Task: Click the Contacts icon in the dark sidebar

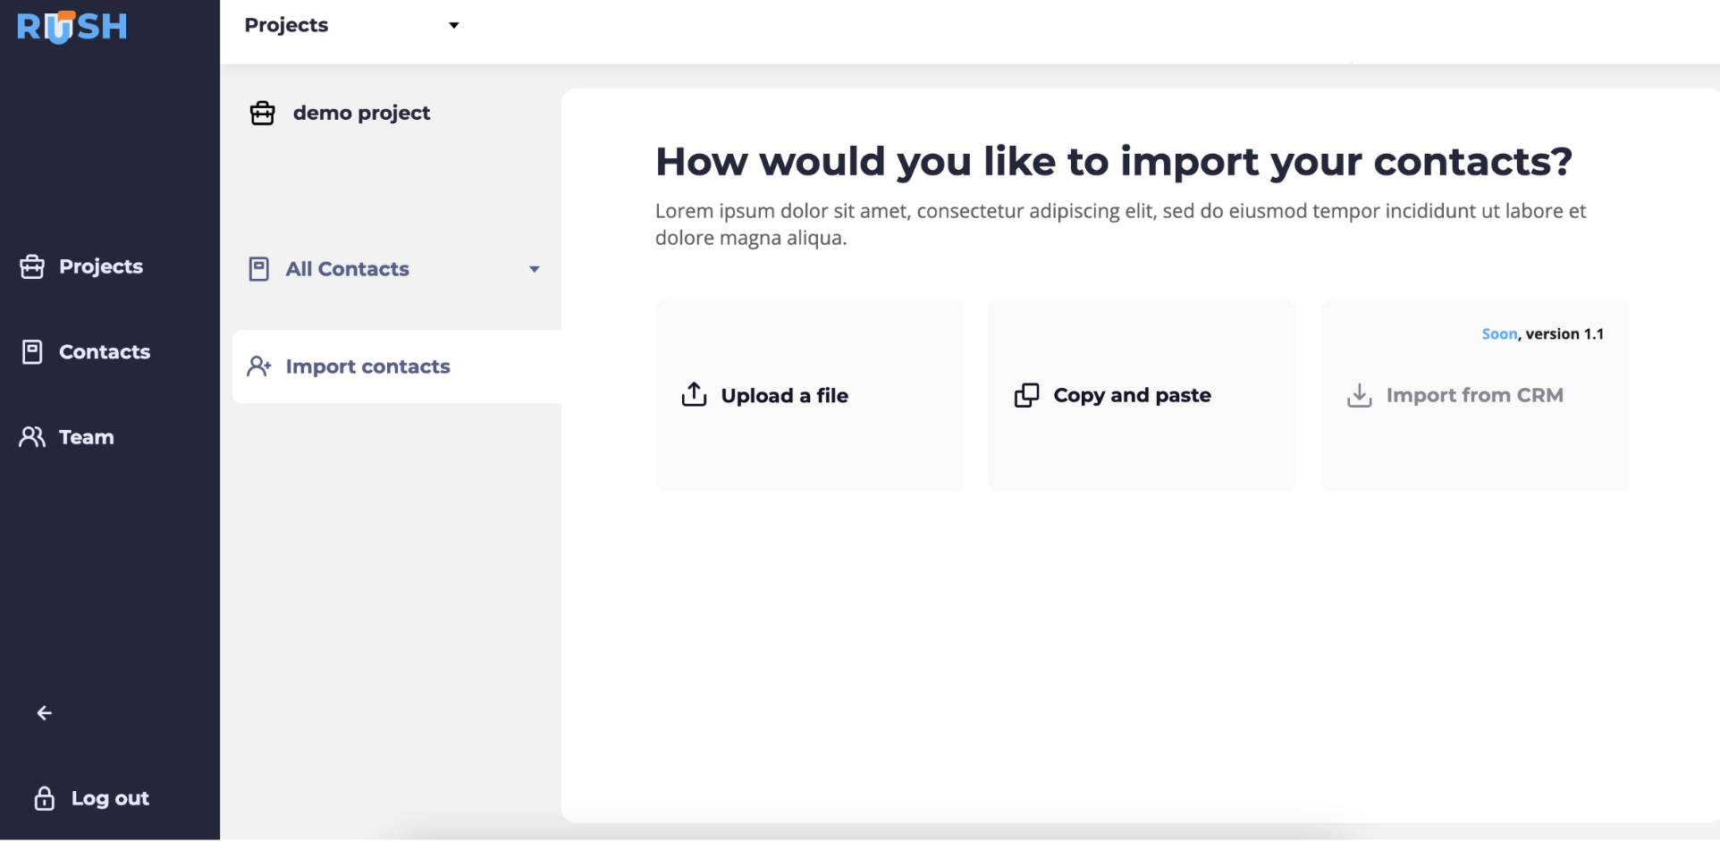Action: (32, 351)
